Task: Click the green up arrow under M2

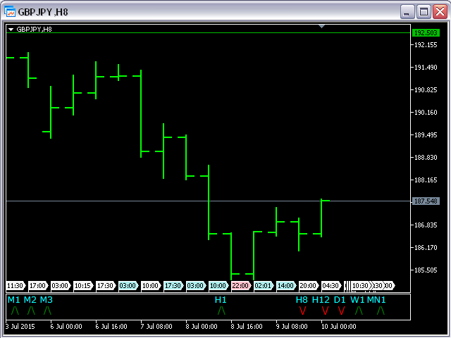Action: (x=31, y=311)
